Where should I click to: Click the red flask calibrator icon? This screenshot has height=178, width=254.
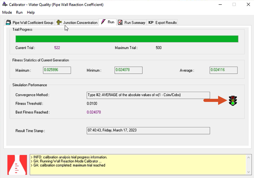17,165
